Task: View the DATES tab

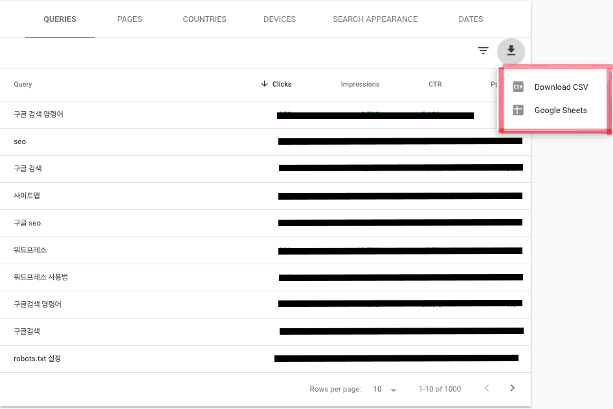Action: (x=471, y=19)
